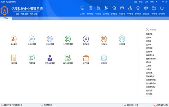The height and width of the screenshot is (107, 169).
Task: Open 员工合同提醒 employee contract reminder
Action: [x=50, y=58]
